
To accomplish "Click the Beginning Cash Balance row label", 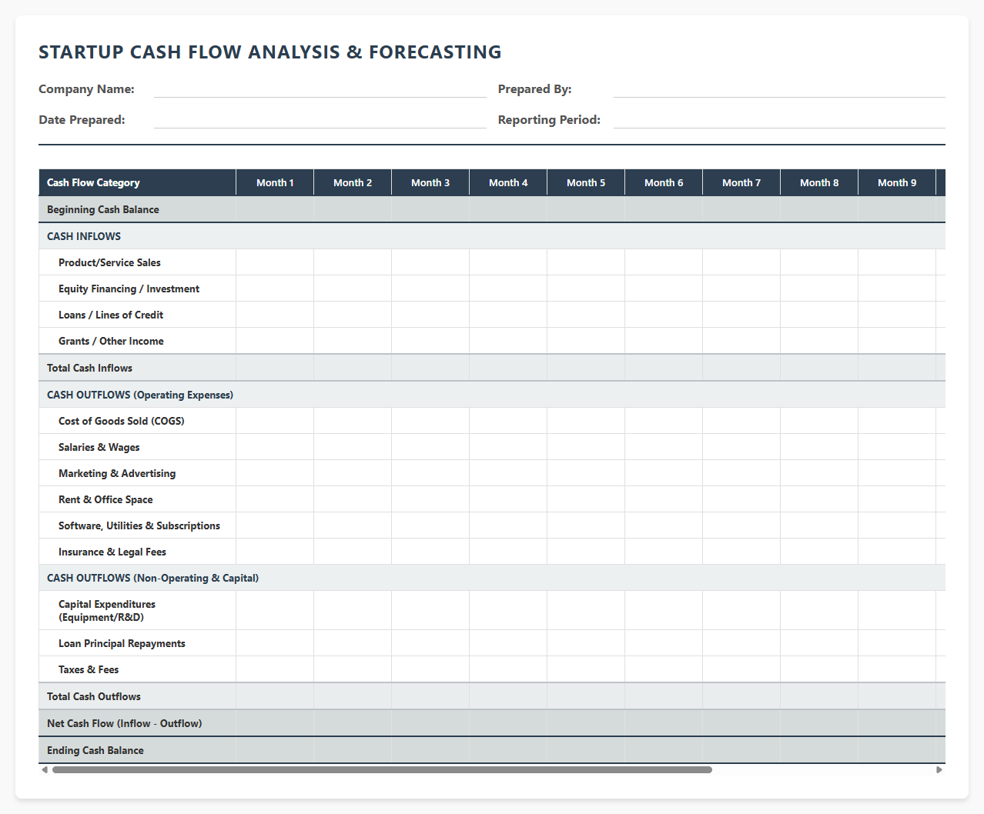I will click(103, 209).
